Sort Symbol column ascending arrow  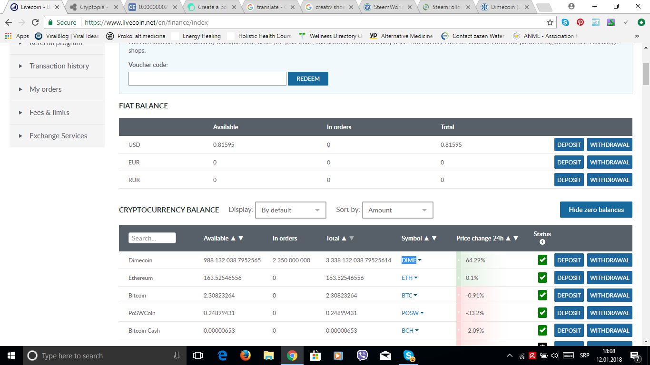pos(426,238)
